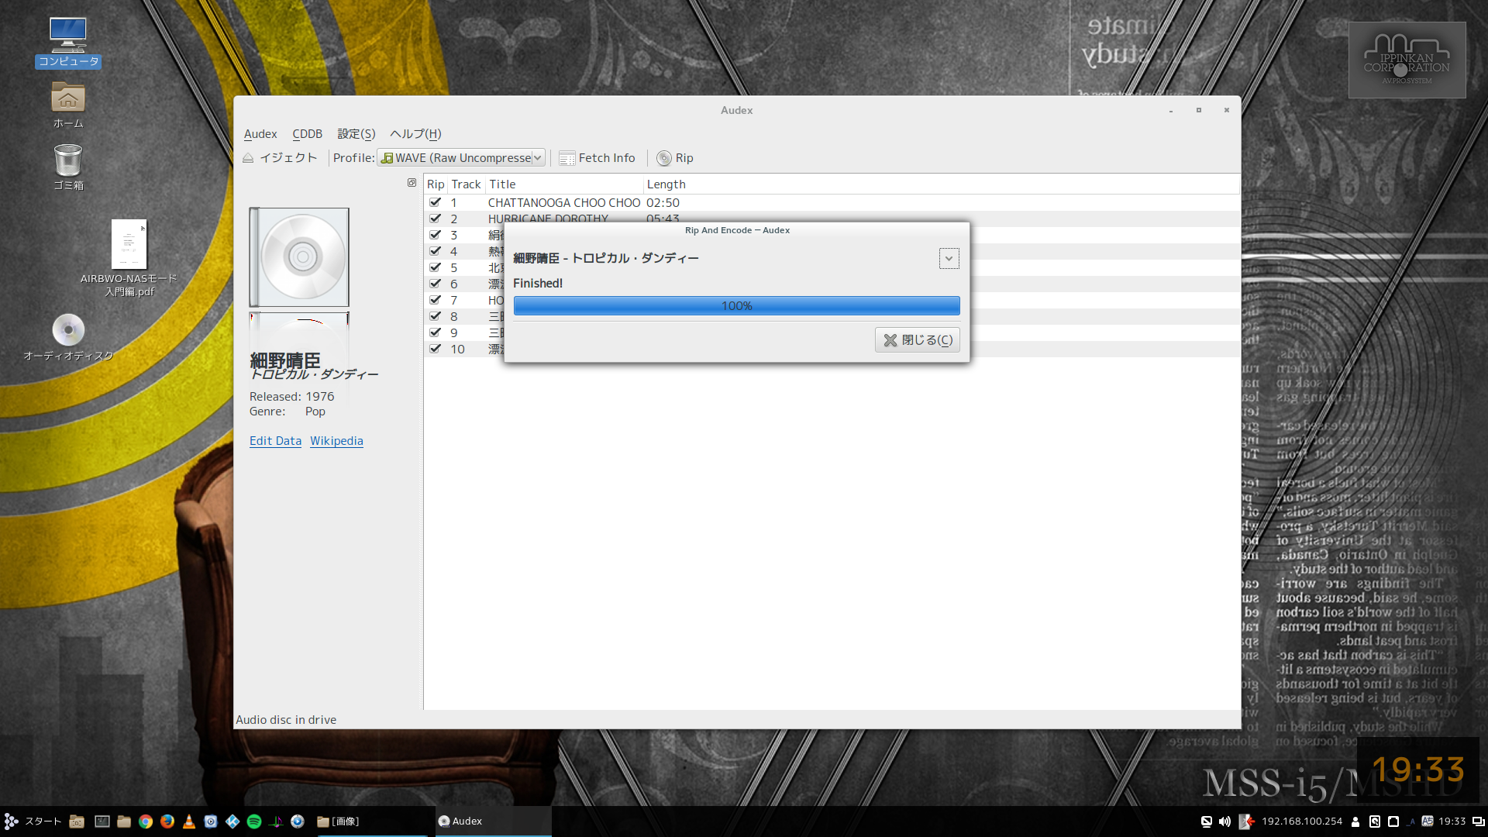Viewport: 1488px width, 837px height.
Task: Open the Profile WAVE dropdown
Action: pos(462,158)
